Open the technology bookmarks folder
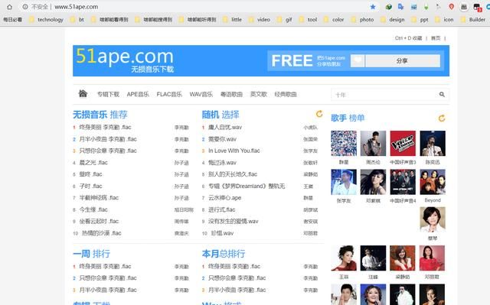Viewport: 490px width, 305px height. [46, 20]
